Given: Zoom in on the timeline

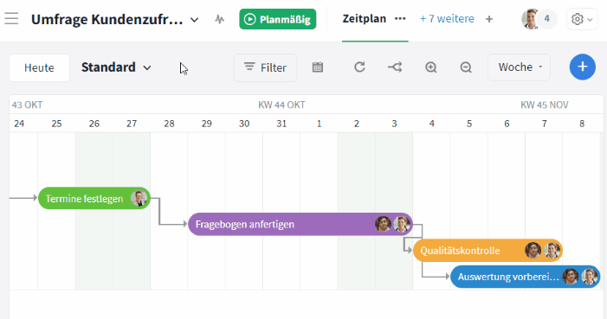Looking at the screenshot, I should [x=431, y=67].
